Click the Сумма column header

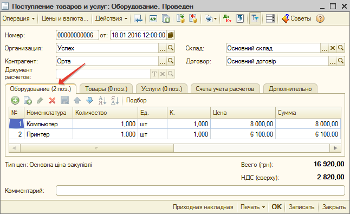(x=308, y=113)
